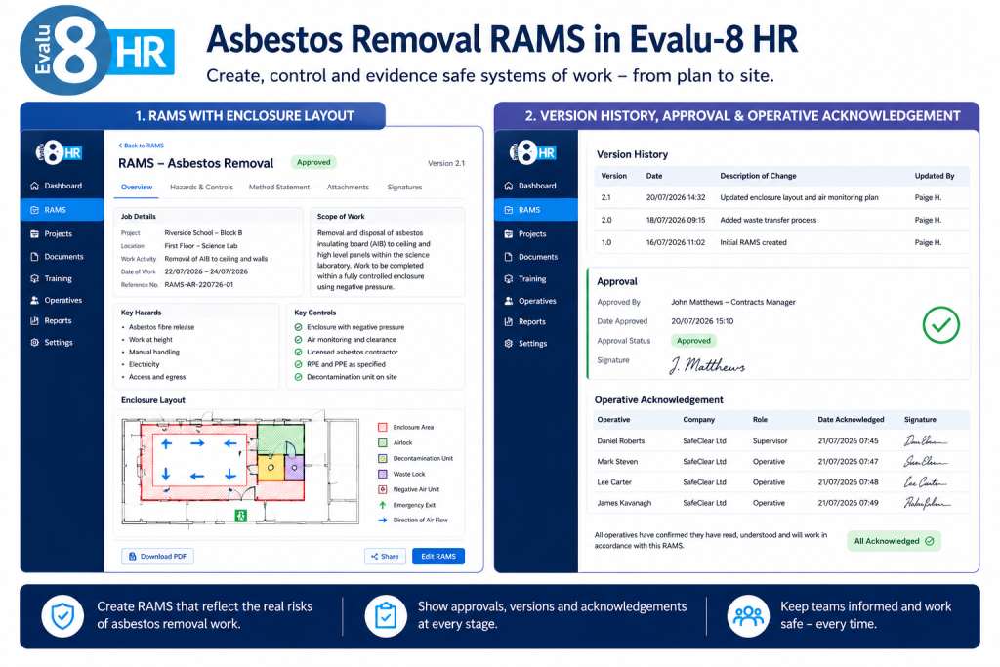Open the Method Statement tab
Image resolution: width=1000 pixels, height=667 pixels.
point(279,187)
